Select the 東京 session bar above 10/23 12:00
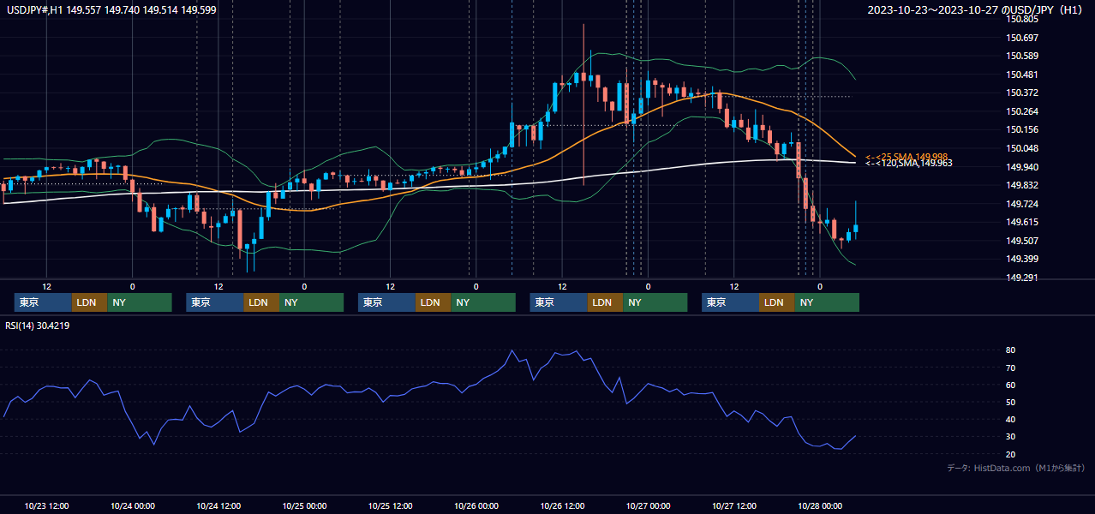 [x=43, y=302]
